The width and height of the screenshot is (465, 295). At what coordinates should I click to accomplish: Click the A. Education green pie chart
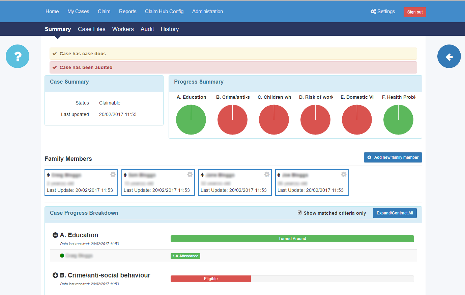(191, 120)
